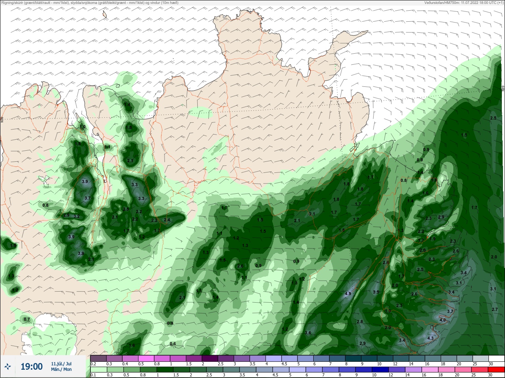Select dark purple upper legend swatch labeled 2
Image resolution: width=505 pixels, height=378 pixels.
pos(210,358)
